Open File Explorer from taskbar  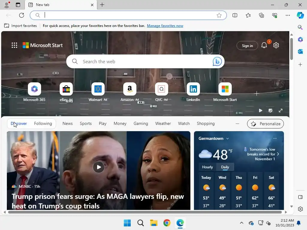tap(154, 223)
